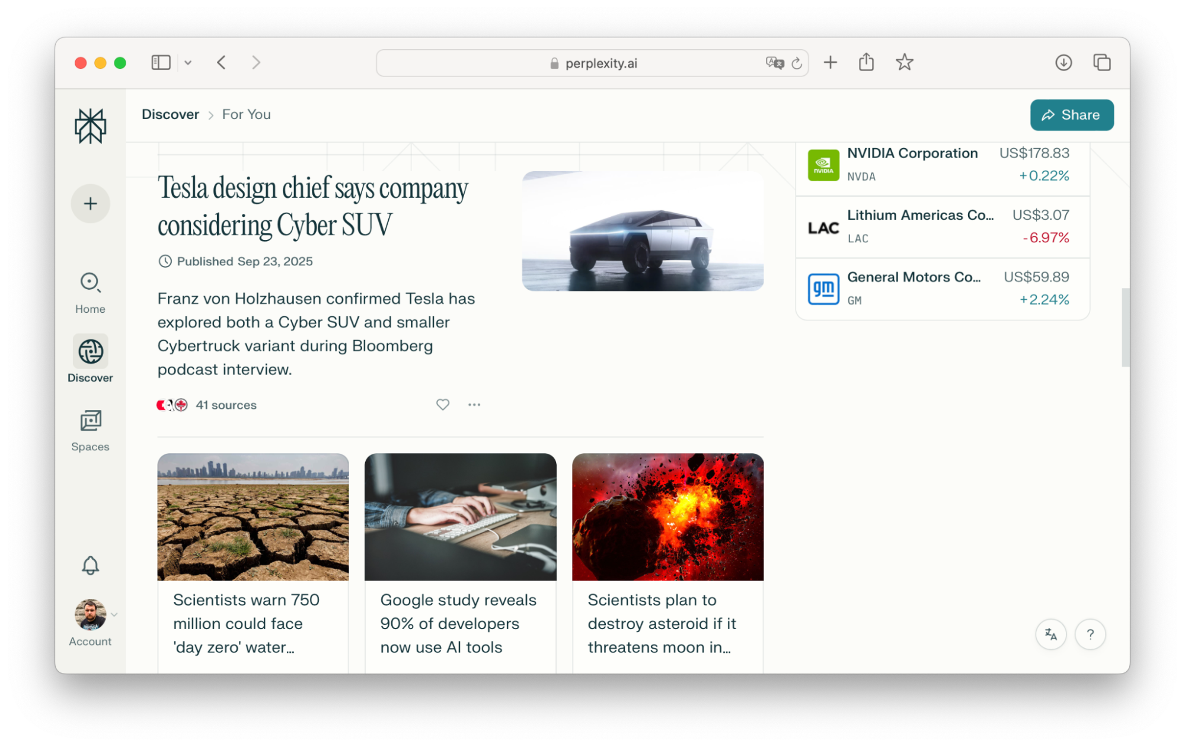Click the page vertical scrollbar
Image resolution: width=1185 pixels, height=747 pixels.
point(1125,327)
